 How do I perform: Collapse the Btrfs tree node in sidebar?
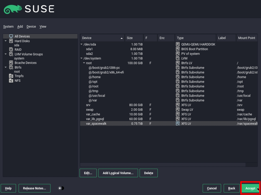pos(6,67)
